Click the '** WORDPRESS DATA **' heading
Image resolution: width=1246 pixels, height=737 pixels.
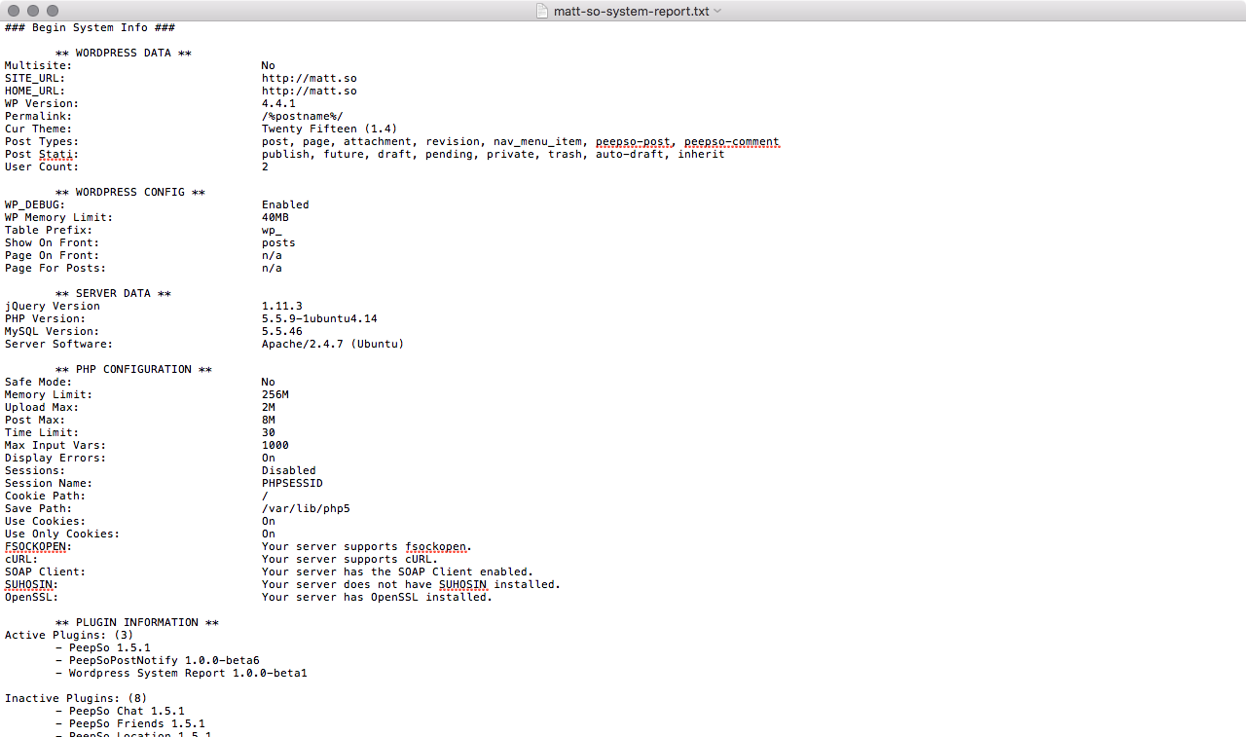124,53
